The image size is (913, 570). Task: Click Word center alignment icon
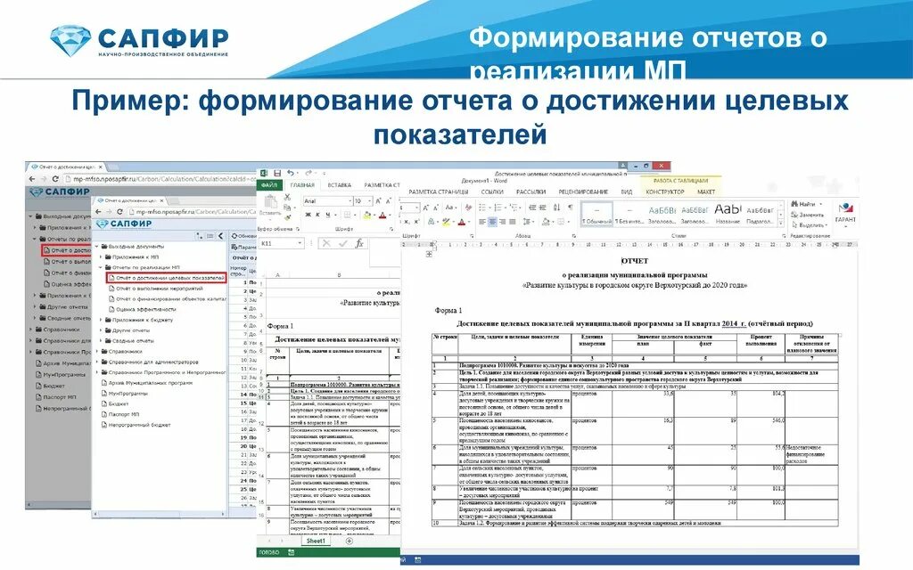(x=492, y=222)
